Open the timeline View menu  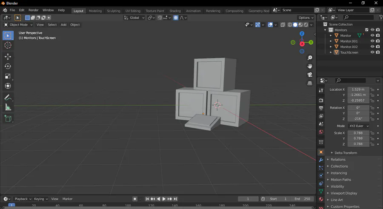55,199
